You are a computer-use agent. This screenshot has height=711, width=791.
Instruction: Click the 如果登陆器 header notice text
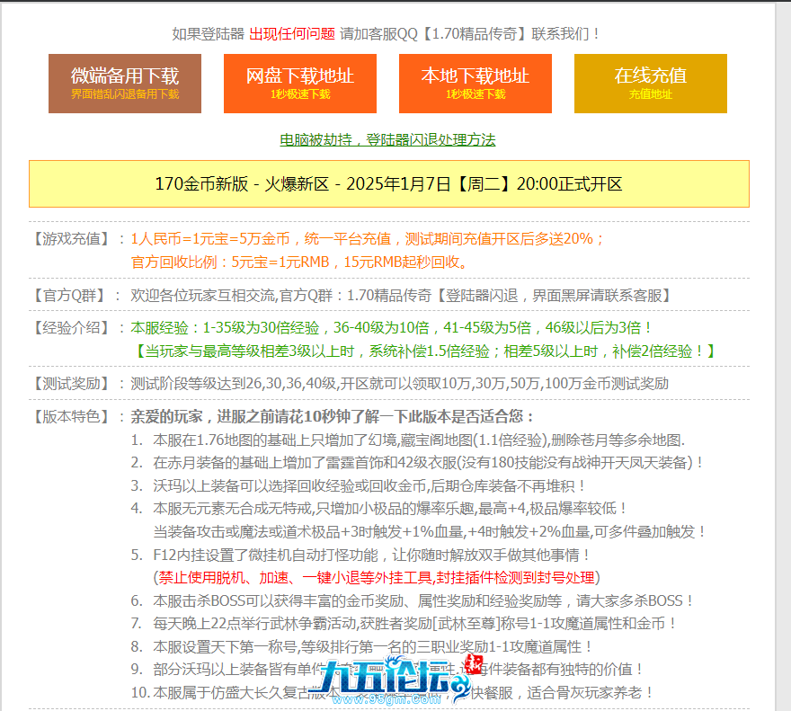click(386, 34)
